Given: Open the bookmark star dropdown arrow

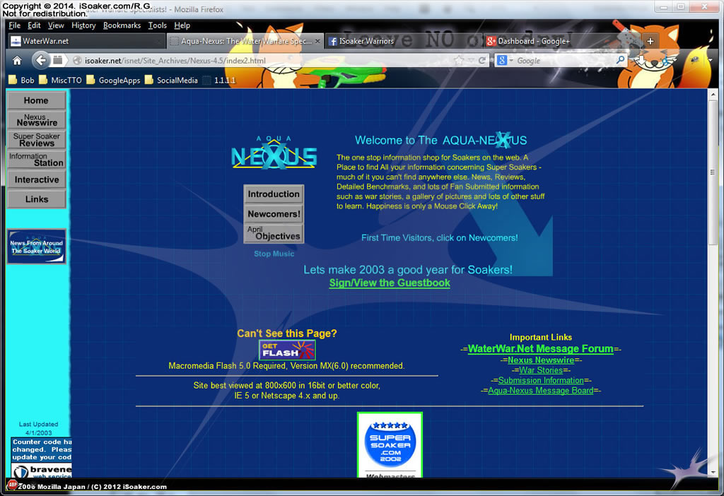Looking at the screenshot, I should pos(470,61).
